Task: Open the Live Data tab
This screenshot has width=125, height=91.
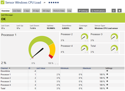Action: (17, 11)
